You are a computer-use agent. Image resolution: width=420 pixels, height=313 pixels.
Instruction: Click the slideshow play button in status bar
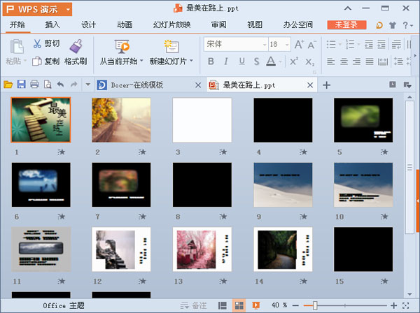coord(255,305)
